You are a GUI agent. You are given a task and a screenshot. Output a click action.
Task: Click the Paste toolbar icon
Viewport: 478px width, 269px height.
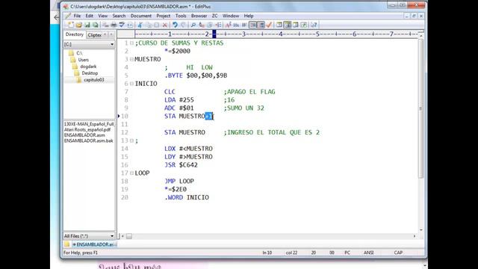tap(157, 25)
